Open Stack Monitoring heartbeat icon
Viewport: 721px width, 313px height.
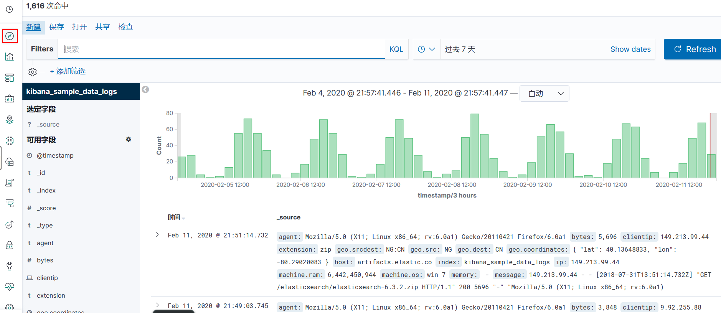point(10,287)
